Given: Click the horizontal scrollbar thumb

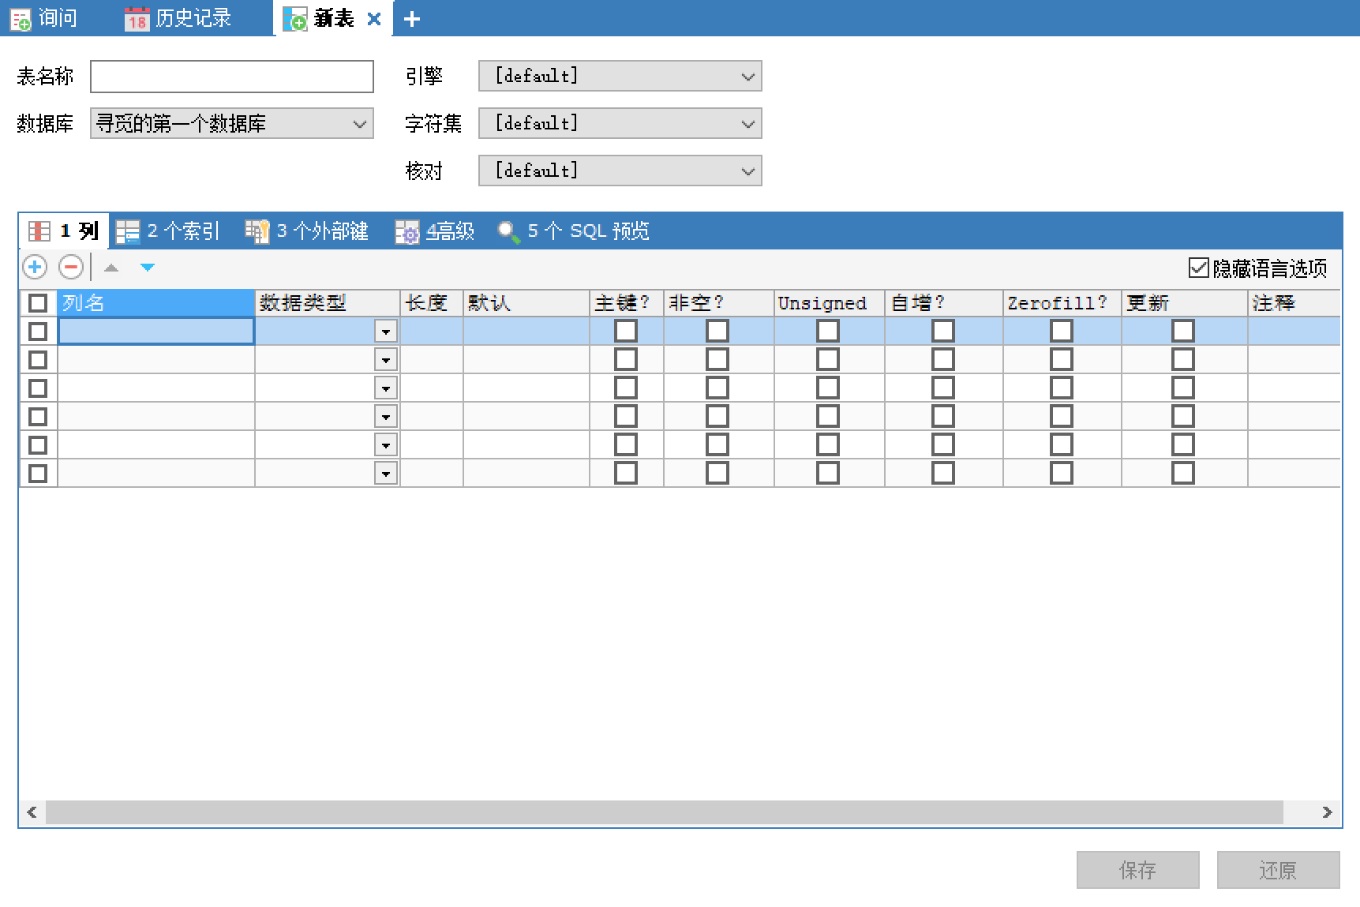Looking at the screenshot, I should coord(665,812).
